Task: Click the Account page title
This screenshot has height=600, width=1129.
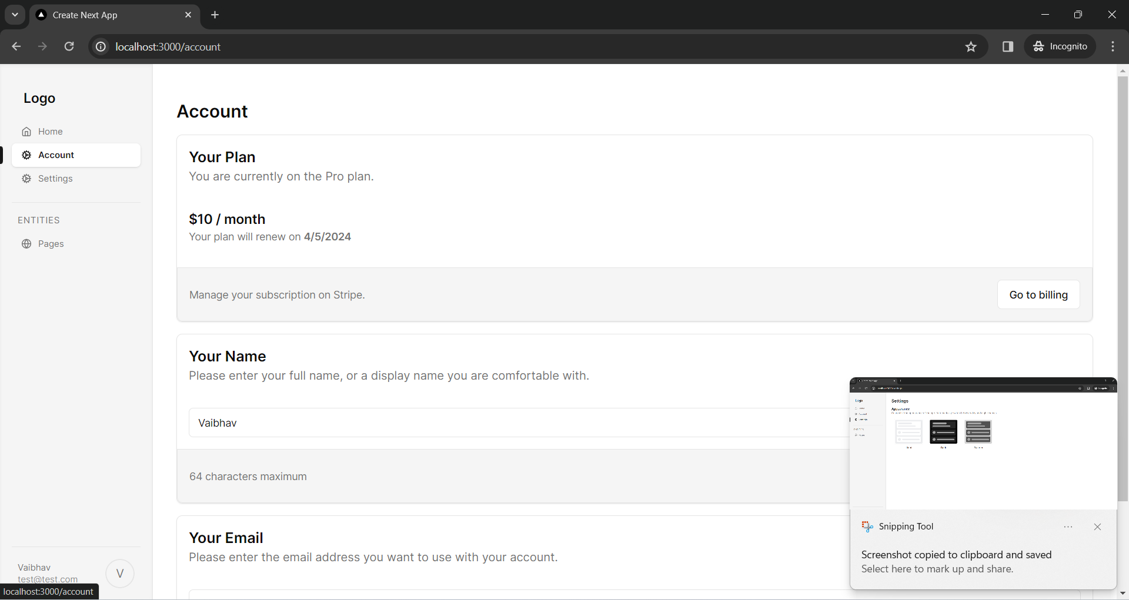Action: [x=212, y=111]
